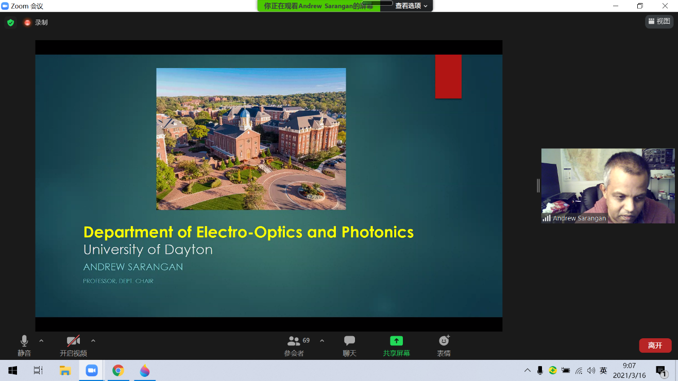Click the green encryption shield icon
Viewport: 678px width, 381px height.
[x=10, y=23]
